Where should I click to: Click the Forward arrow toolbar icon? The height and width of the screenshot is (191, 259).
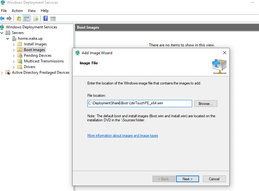[9, 18]
